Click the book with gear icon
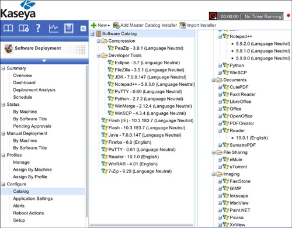 pyautogui.click(x=23, y=29)
